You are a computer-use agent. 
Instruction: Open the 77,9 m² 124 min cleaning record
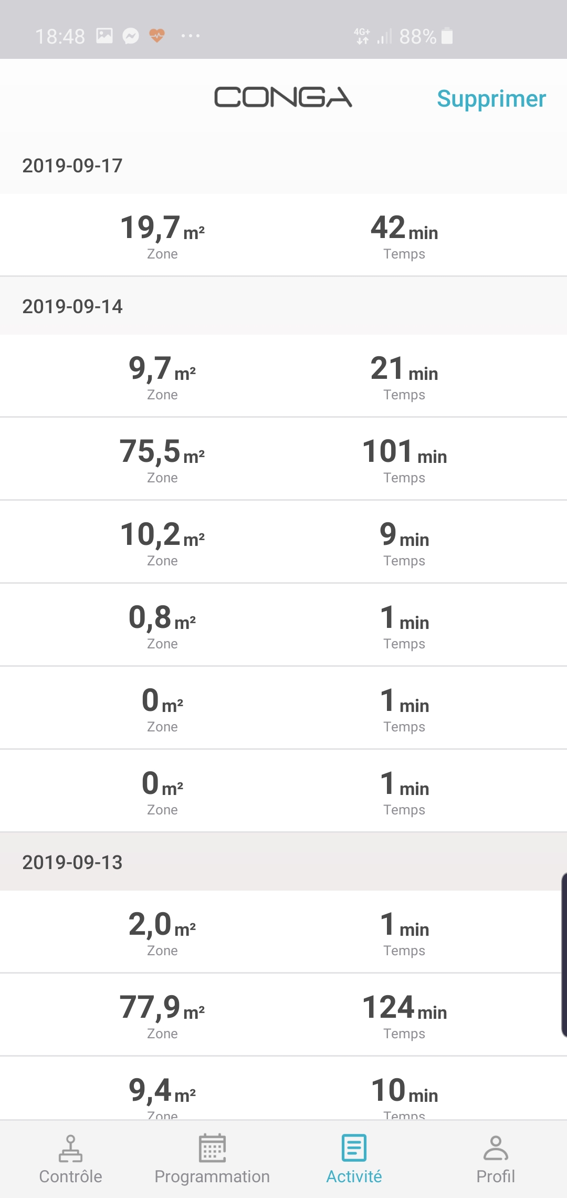(283, 1015)
